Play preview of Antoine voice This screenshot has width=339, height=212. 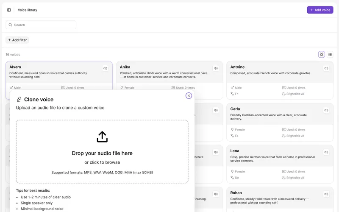point(326,68)
